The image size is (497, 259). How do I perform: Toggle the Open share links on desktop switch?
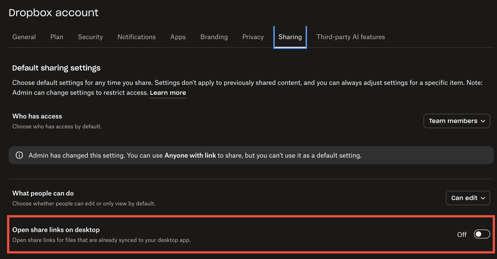[481, 234]
